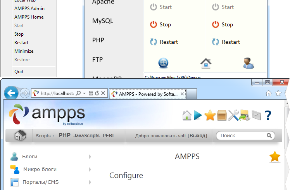The image size is (290, 190).
Task: Click the Выход logout link
Action: pos(197,136)
